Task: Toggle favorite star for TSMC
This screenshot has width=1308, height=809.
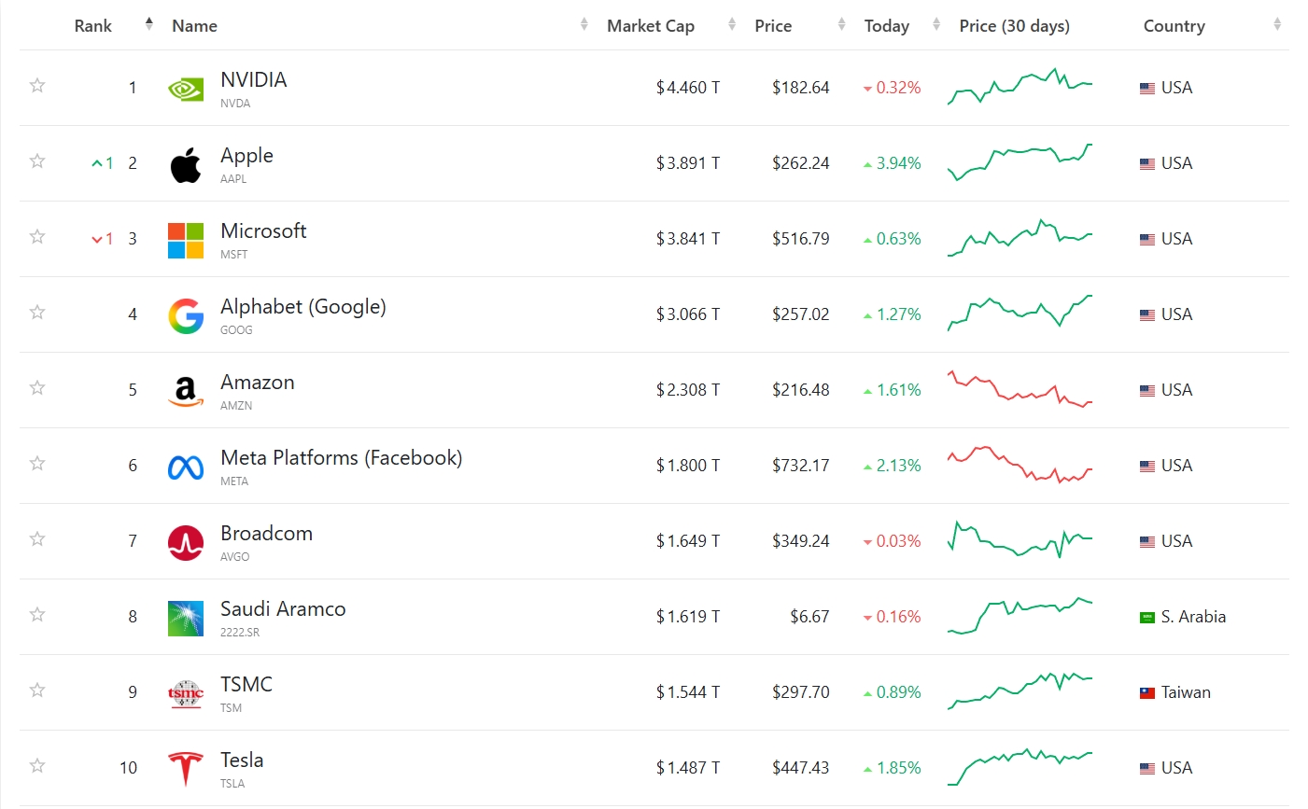Action: pyautogui.click(x=37, y=690)
